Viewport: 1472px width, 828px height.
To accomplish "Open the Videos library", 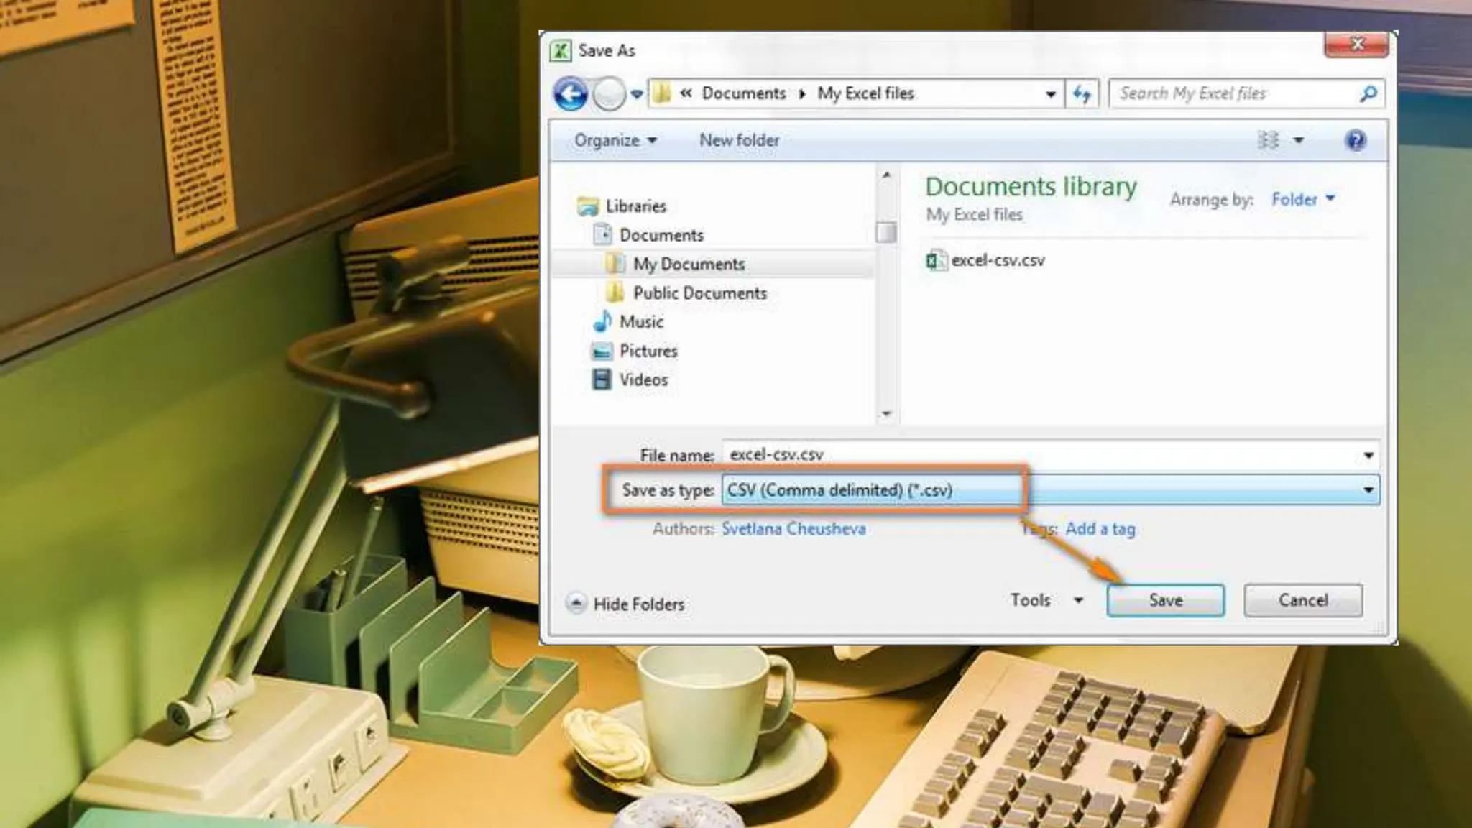I will 643,379.
